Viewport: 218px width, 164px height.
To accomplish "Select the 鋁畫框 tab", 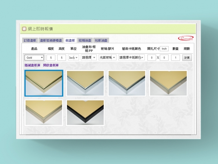I will pos(70,40).
